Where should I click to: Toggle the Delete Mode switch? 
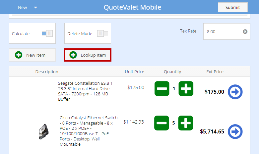pyautogui.click(x=102, y=33)
